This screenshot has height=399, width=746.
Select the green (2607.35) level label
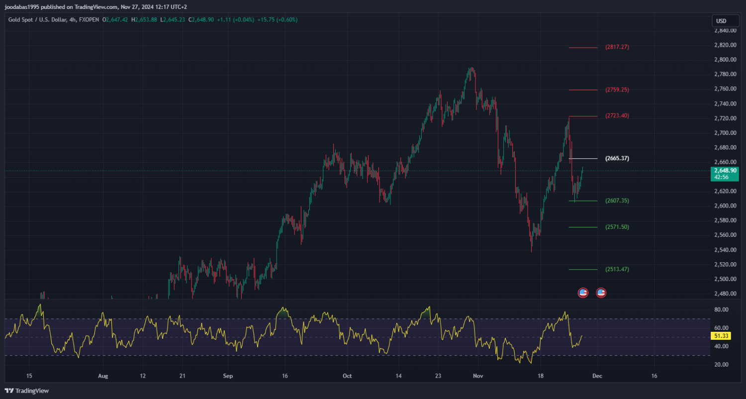coord(617,201)
